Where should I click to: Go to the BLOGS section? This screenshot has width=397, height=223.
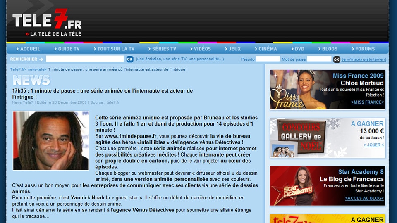coord(328,49)
